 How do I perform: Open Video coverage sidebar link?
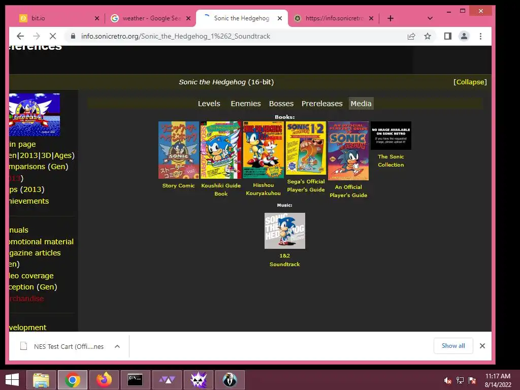[31, 276]
